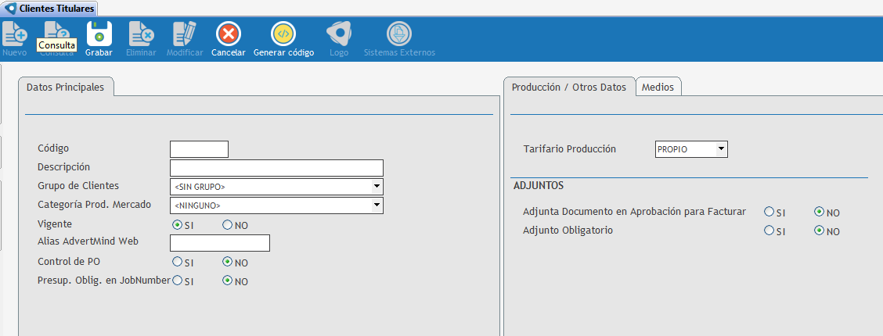This screenshot has width=883, height=336.
Task: Click the Grabar save icon
Action: [99, 34]
